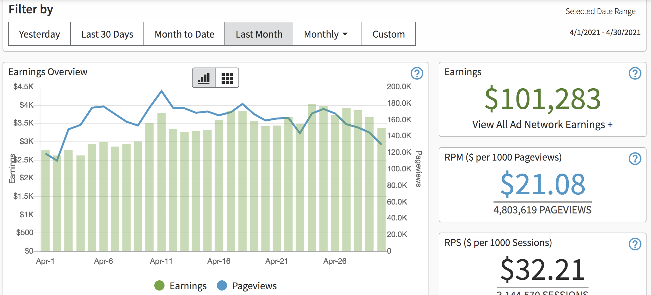Open the Monthly dropdown
651x295 pixels.
pos(327,34)
